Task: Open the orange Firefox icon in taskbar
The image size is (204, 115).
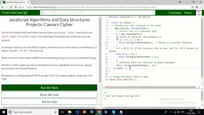Action: pyautogui.click(x=84, y=112)
